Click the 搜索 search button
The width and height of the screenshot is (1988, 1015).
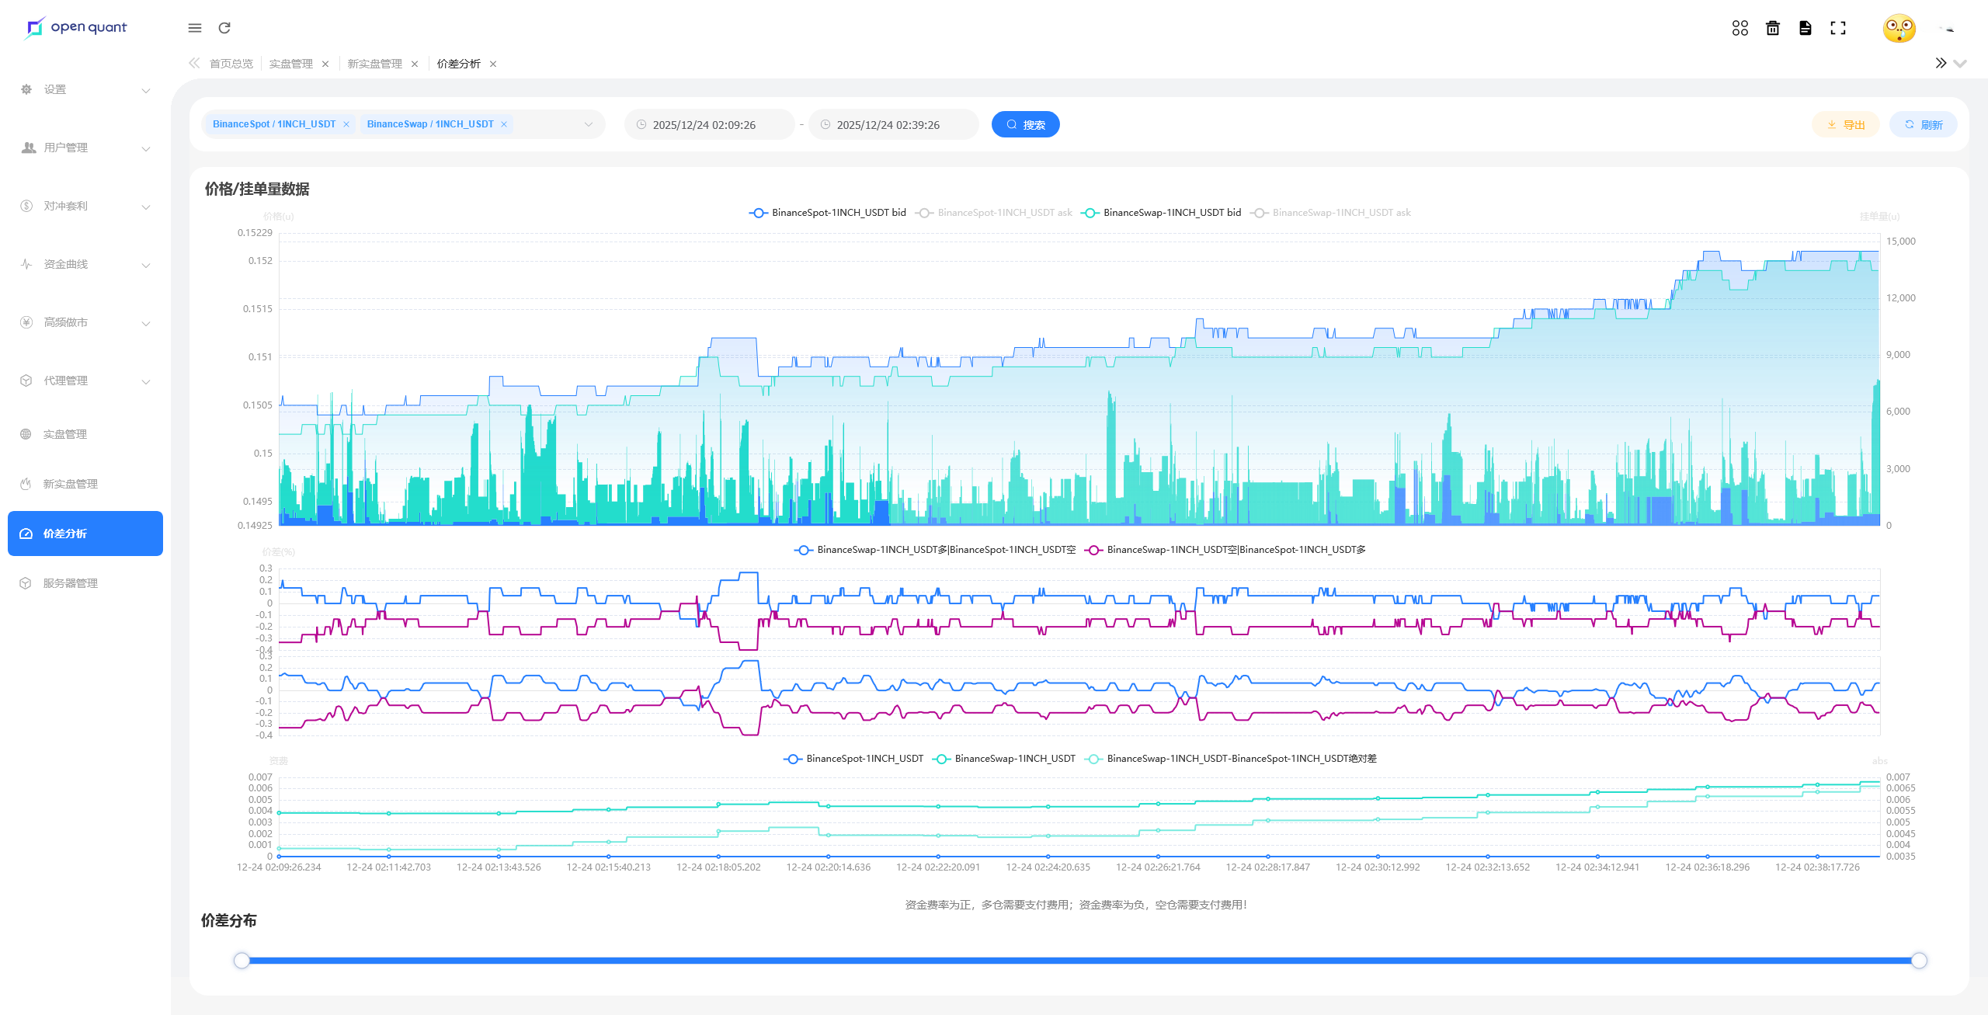[1025, 124]
